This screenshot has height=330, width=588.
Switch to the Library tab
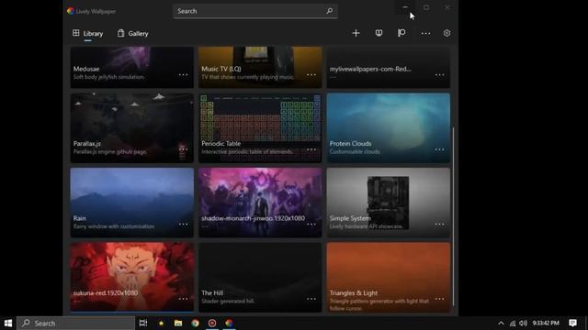point(88,34)
